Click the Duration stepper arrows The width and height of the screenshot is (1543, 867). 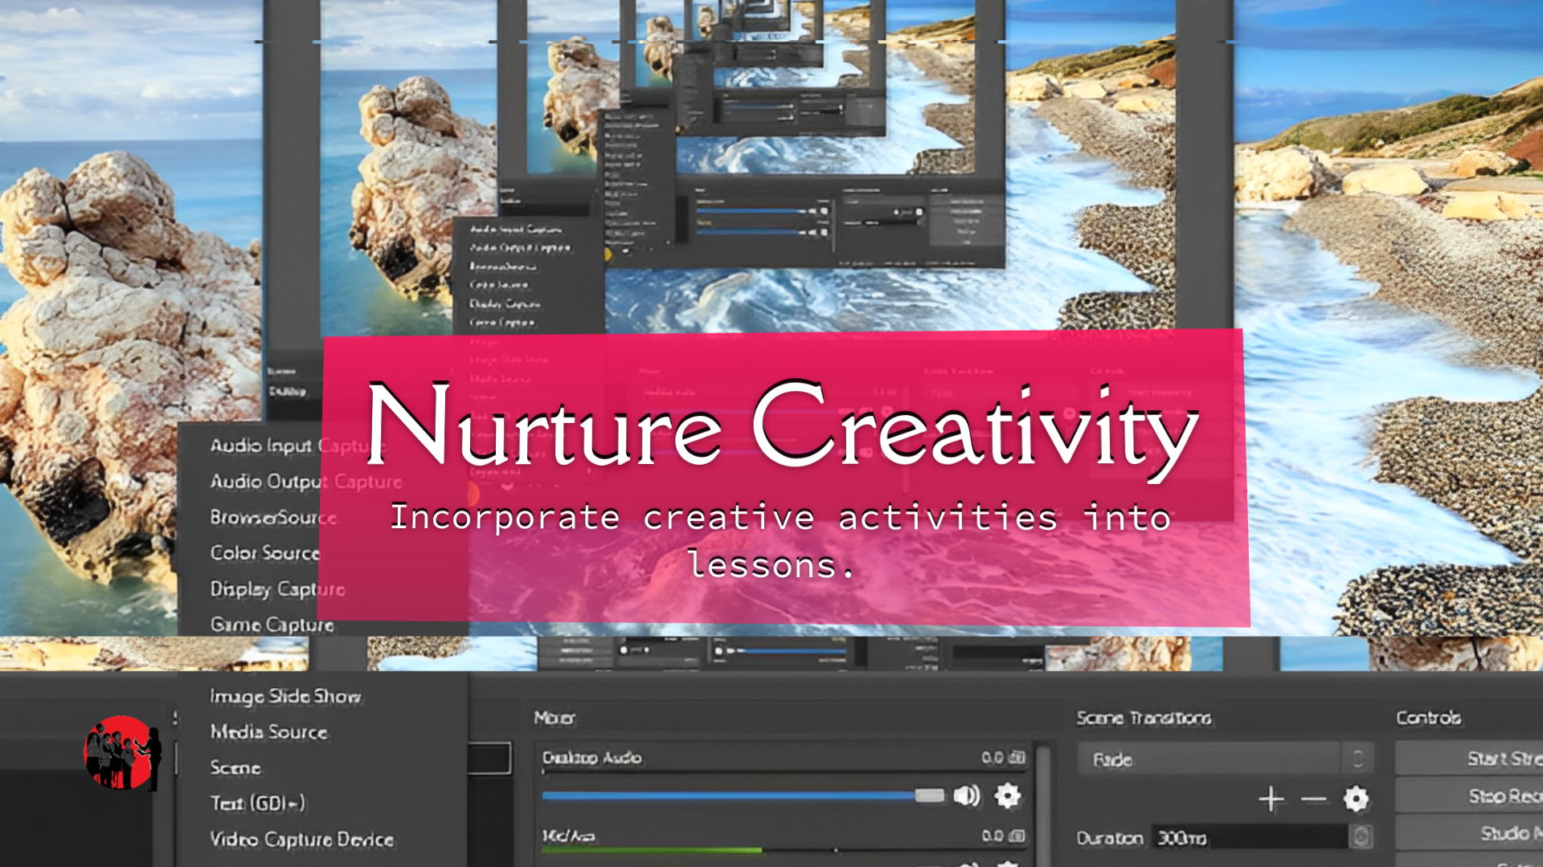1360,837
